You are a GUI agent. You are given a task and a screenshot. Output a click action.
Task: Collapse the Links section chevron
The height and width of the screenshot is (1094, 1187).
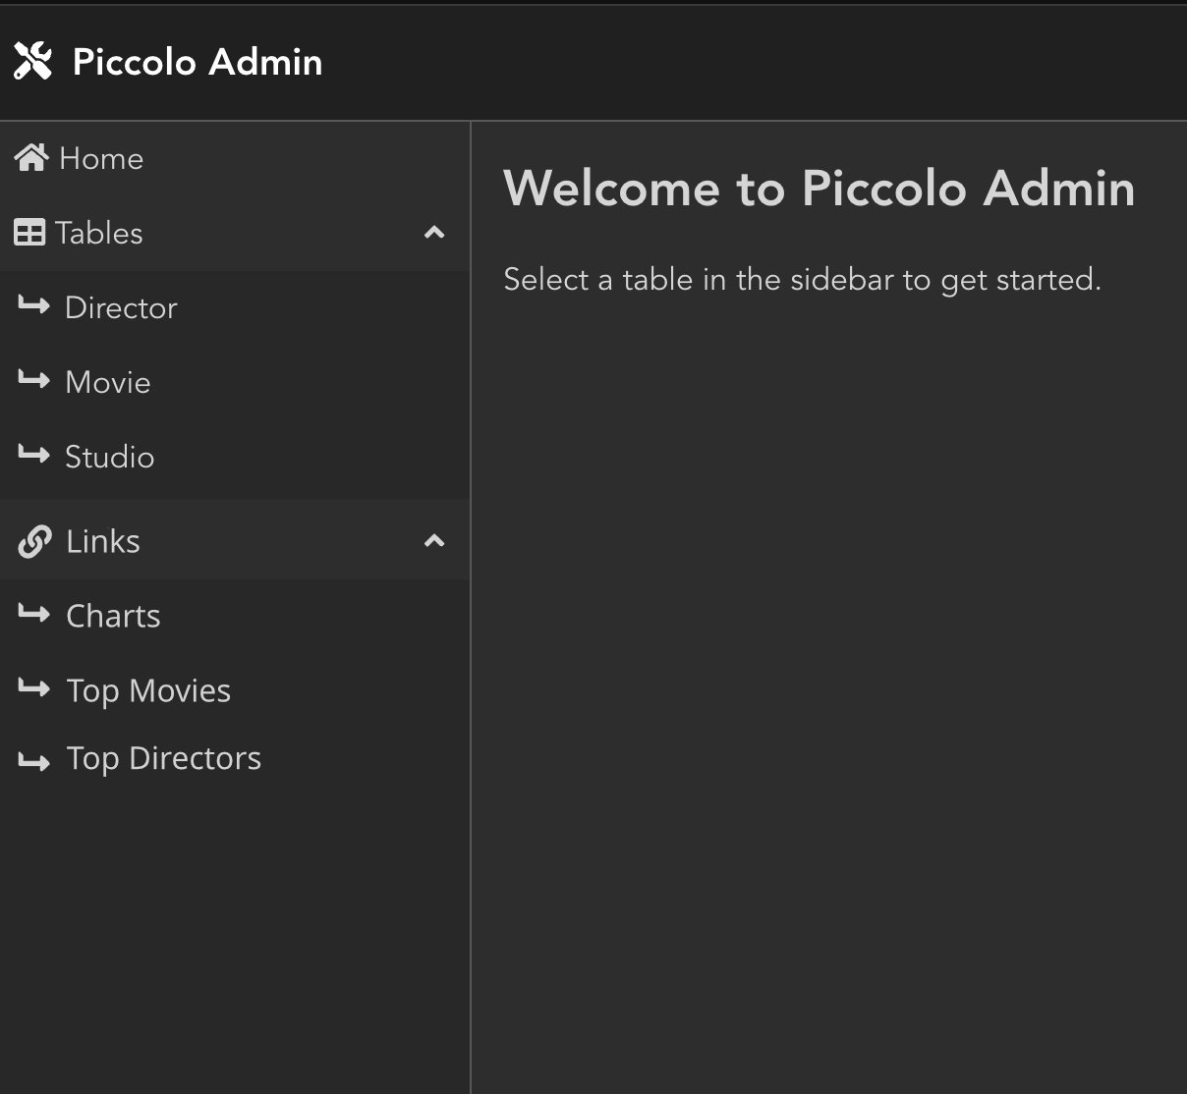pyautogui.click(x=434, y=541)
